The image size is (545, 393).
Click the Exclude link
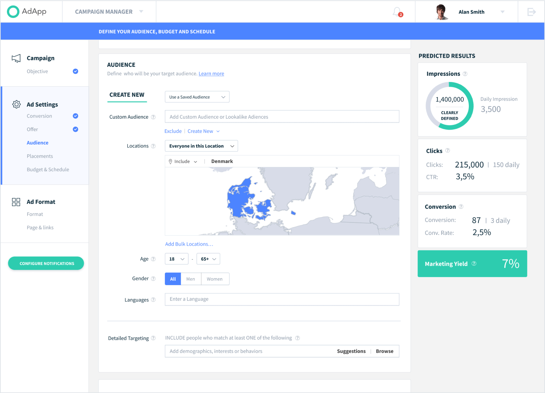(x=173, y=131)
